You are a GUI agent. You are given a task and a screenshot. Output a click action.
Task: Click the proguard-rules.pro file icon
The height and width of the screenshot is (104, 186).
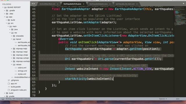coord(9,90)
